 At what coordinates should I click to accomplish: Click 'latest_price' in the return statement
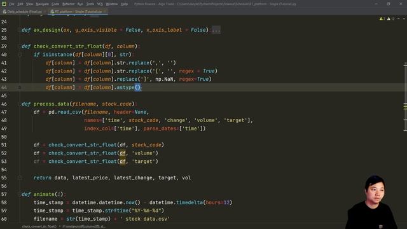[x=90, y=178]
